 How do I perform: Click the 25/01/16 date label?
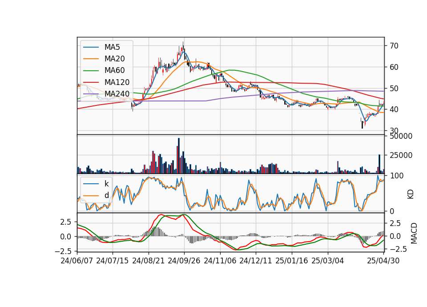tap(292, 261)
